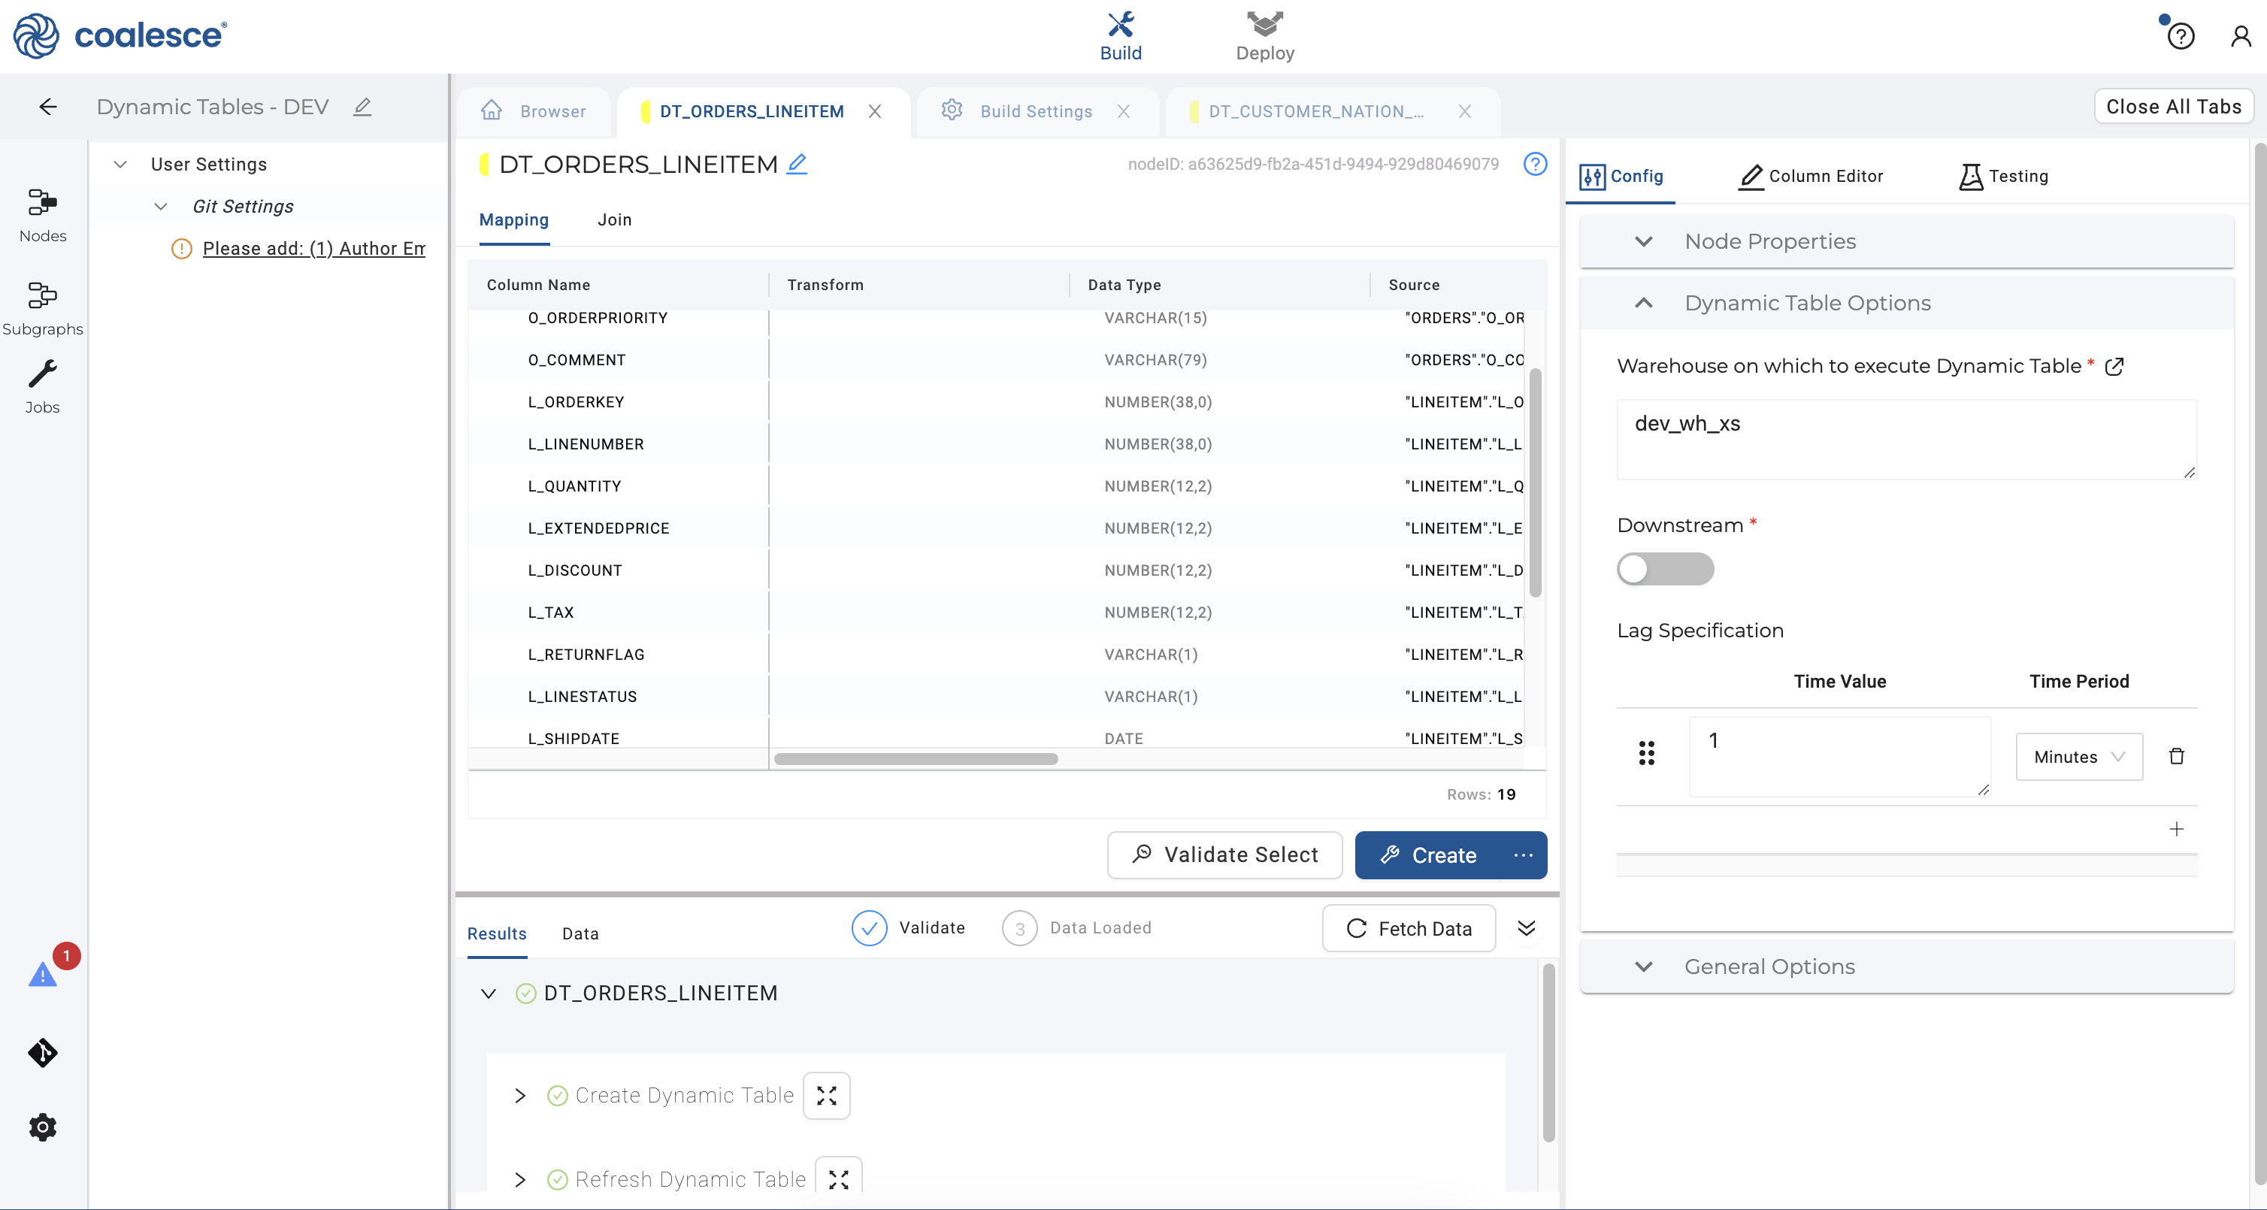Screen dimensions: 2267x1210
Task: Click the horizontal scrollbar of mapping grid
Action: tap(916, 758)
